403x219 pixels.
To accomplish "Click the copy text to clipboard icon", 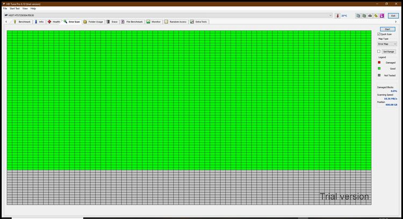I will (x=358, y=16).
